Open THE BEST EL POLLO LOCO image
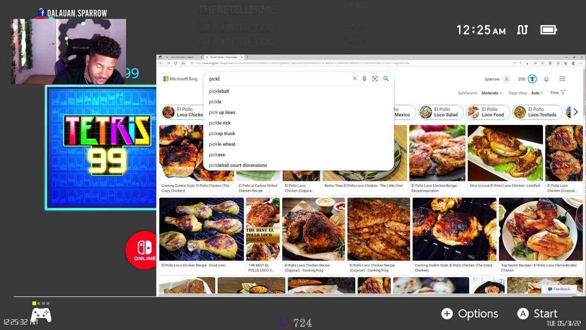Screen dimensions: 586x330 click(x=263, y=229)
